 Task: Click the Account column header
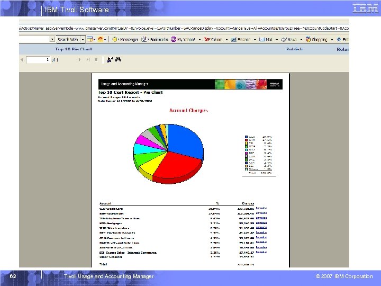tap(105, 203)
